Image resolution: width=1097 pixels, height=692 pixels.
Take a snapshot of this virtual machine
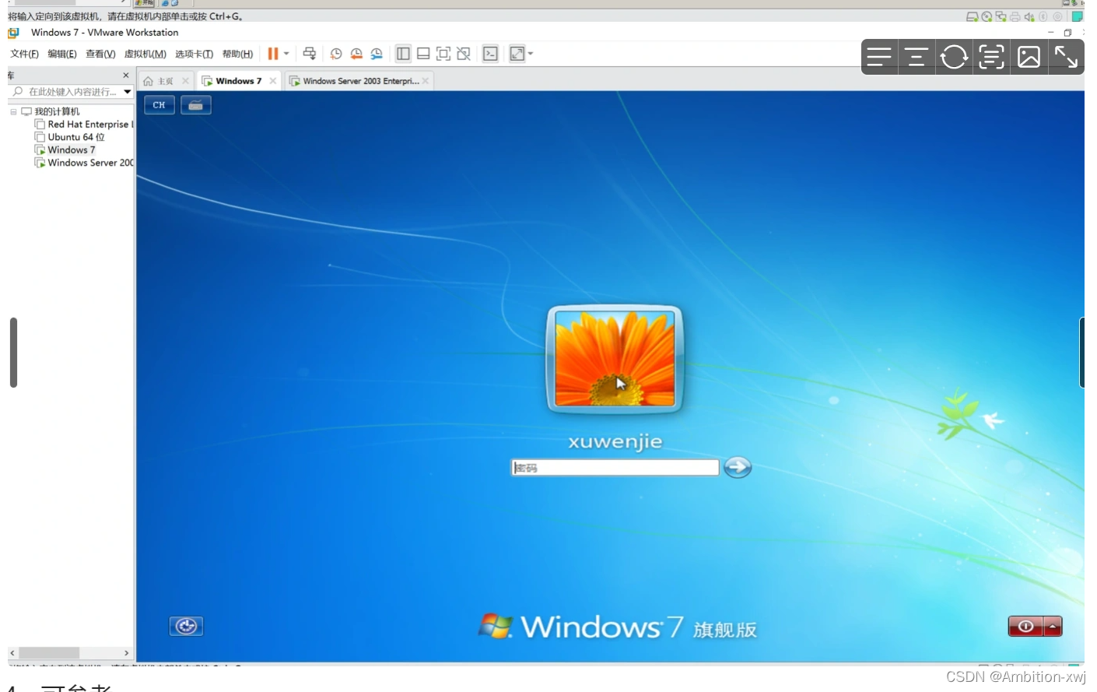pyautogui.click(x=336, y=54)
